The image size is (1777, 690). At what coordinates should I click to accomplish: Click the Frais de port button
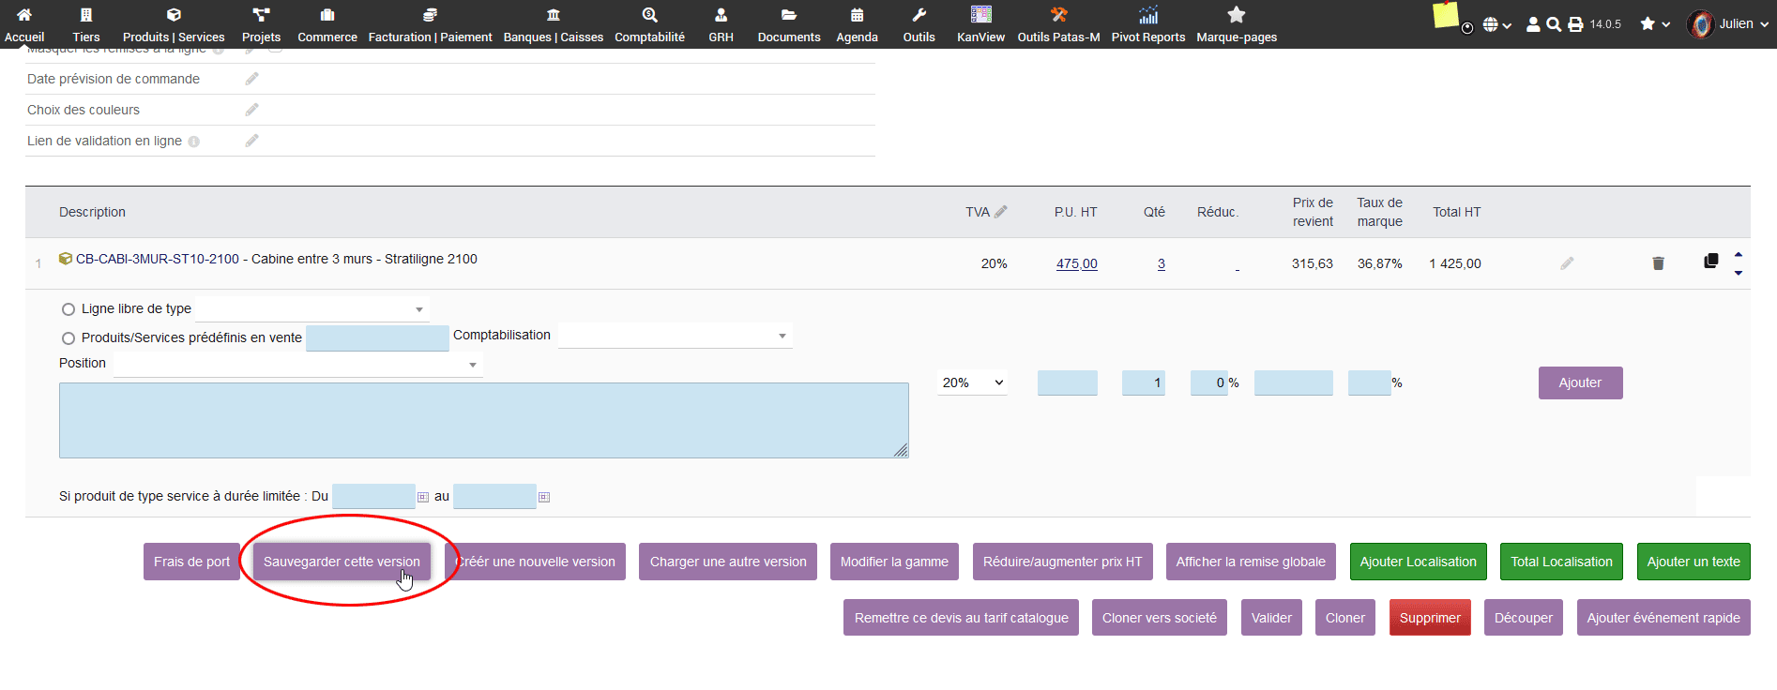(191, 562)
